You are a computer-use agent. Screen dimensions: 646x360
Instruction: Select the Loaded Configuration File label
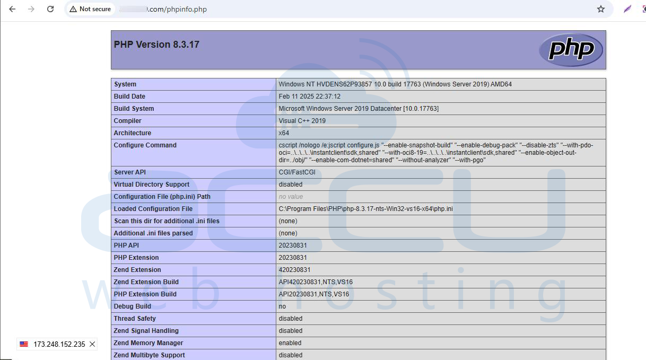click(153, 209)
